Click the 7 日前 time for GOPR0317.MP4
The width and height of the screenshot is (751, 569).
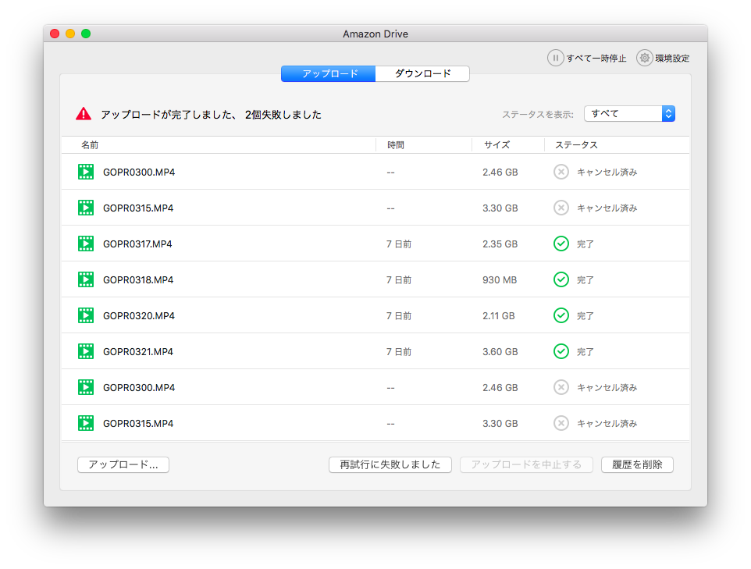pos(399,244)
